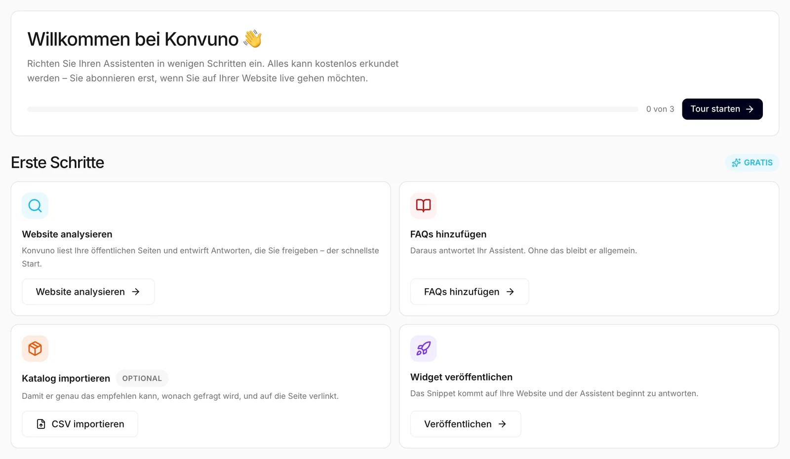Click the intro text 'Richten Sie Ihren Assistenten'

213,71
